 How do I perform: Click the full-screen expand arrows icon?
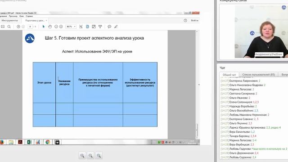94,27
